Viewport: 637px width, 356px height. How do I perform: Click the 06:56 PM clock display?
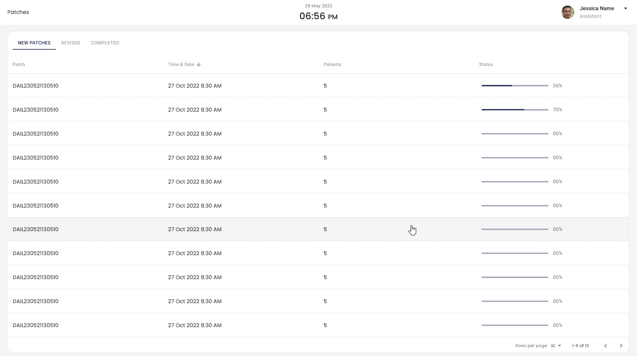[318, 16]
